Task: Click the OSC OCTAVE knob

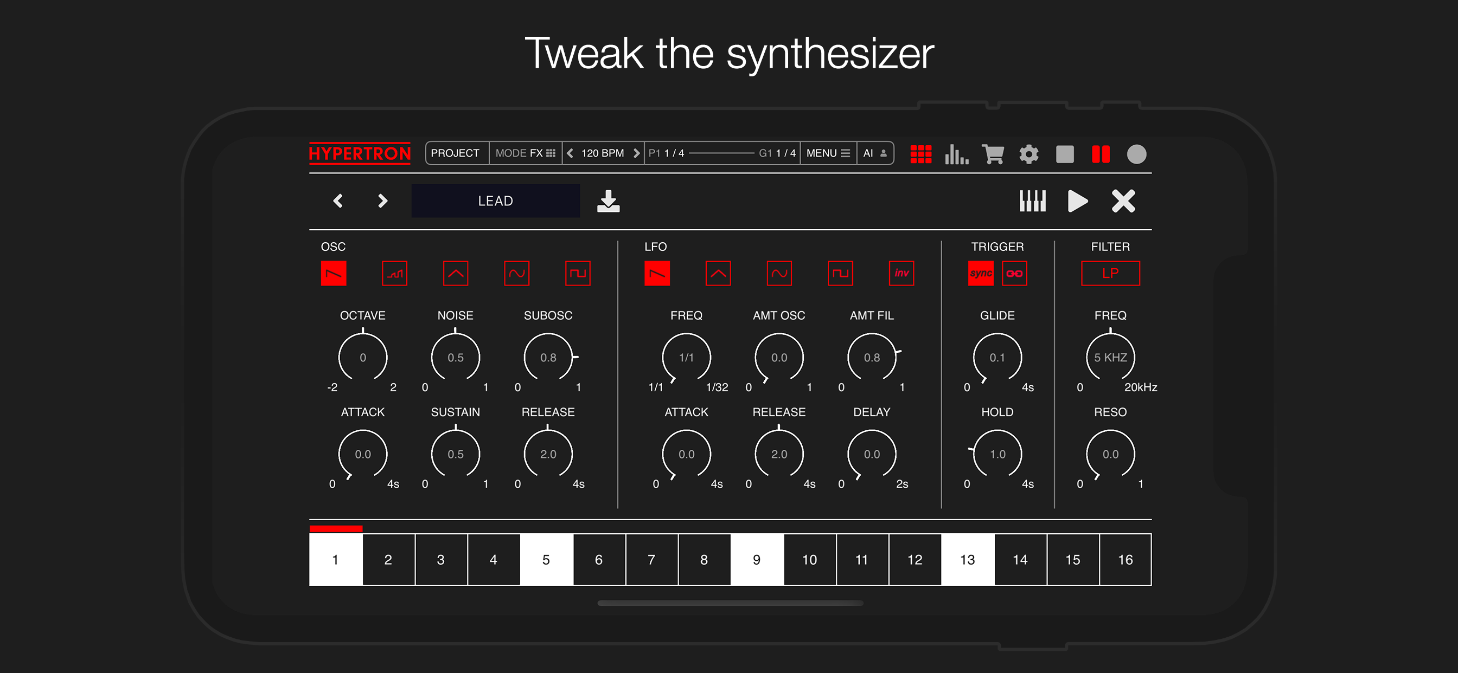Action: point(363,358)
